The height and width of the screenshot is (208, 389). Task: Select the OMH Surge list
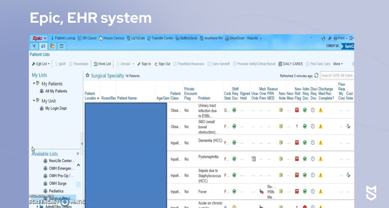[55, 183]
